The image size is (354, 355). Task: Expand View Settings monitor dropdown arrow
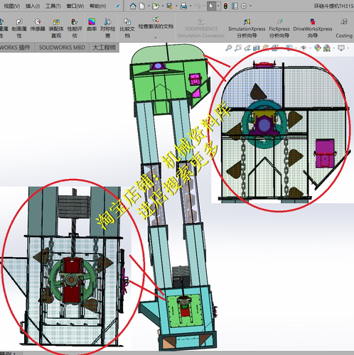[348, 48]
